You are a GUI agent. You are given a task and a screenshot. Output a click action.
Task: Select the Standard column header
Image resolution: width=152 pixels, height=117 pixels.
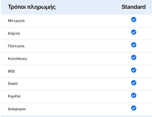pyautogui.click(x=134, y=7)
